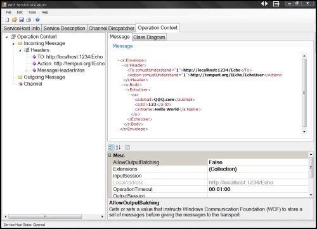Select the Headers tree node
This screenshot has height=229, width=317.
click(40, 50)
